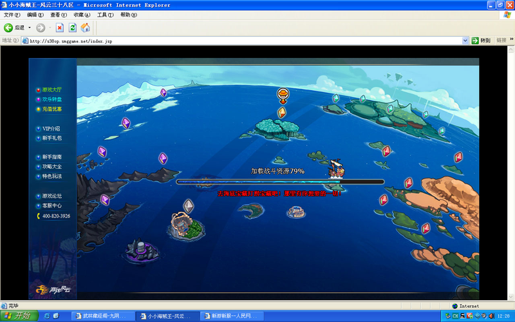Select the white gem above the domed island
The width and height of the screenshot is (515, 322).
pyautogui.click(x=188, y=206)
